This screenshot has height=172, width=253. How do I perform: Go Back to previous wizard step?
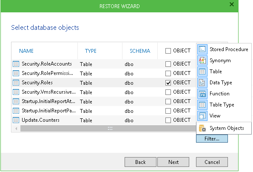140,162
